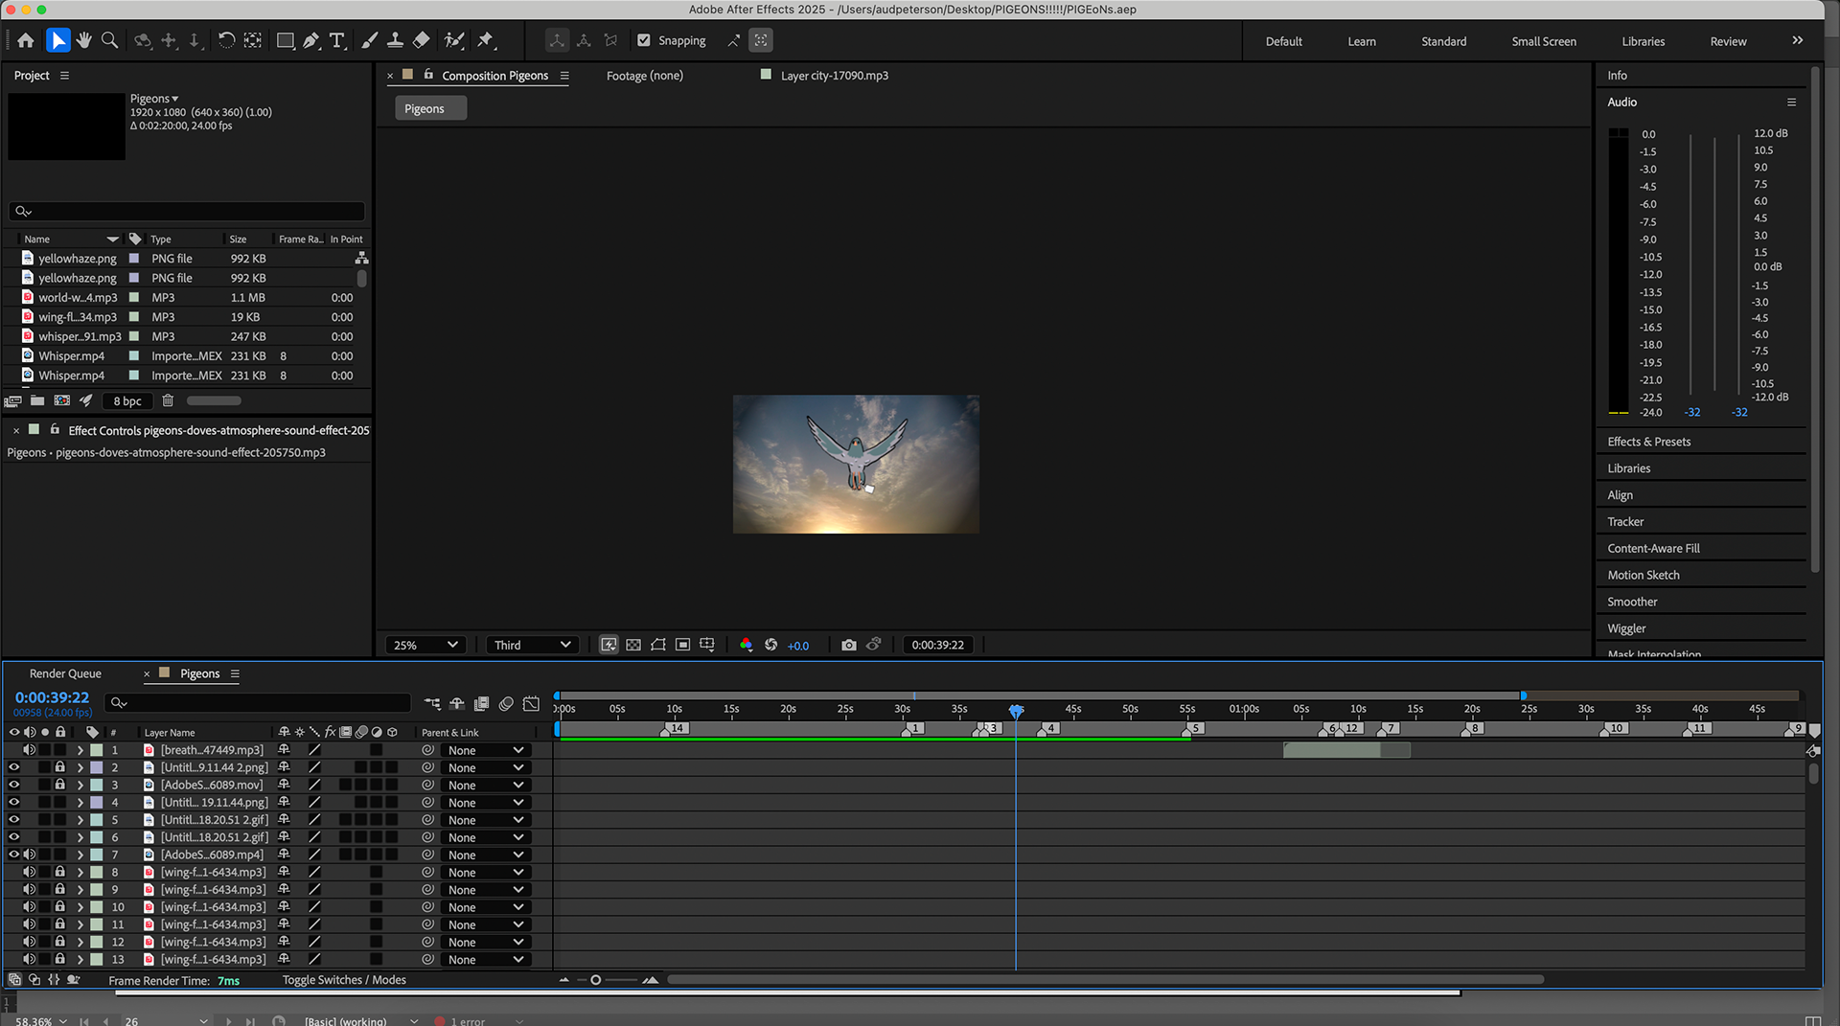Expand layer 4 png properties
Image resolution: width=1840 pixels, height=1026 pixels.
(80, 803)
